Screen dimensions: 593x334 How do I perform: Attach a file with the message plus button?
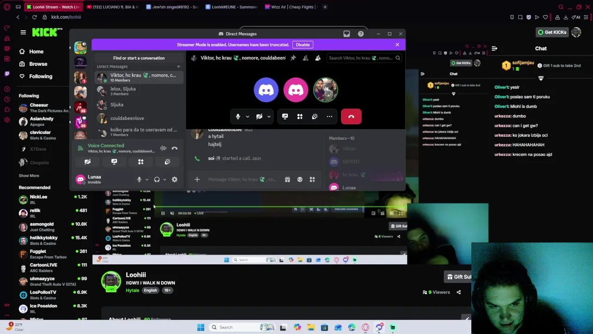tap(197, 180)
